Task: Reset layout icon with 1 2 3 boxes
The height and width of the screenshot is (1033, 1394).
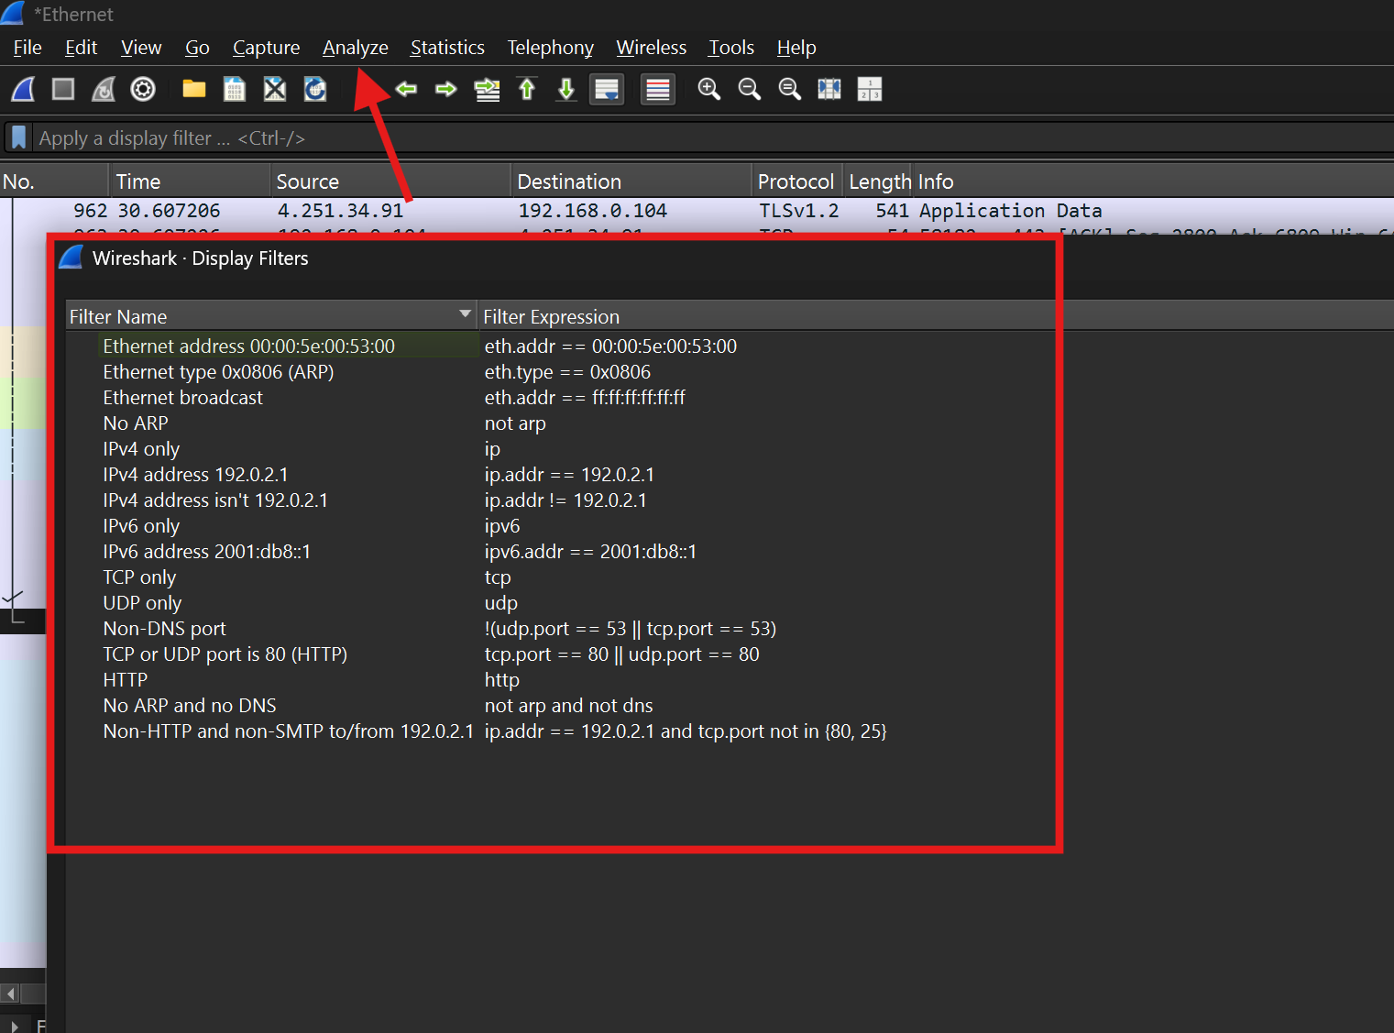Action: (870, 89)
